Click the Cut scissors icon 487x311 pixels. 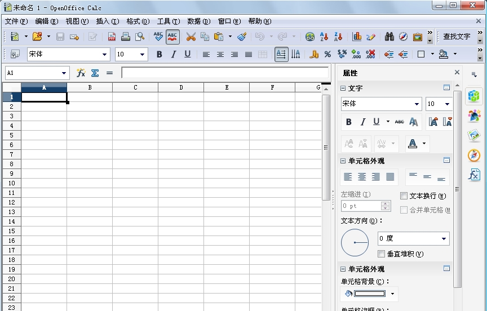pos(191,37)
